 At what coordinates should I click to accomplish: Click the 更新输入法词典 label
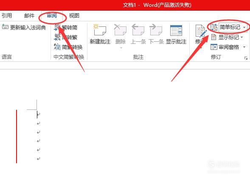point(28,28)
